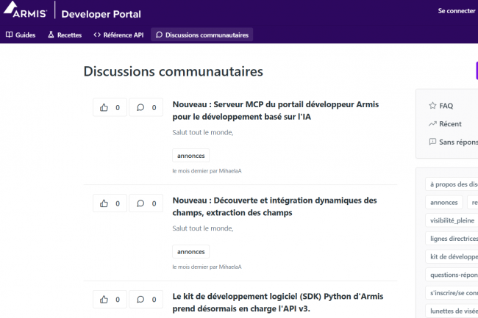Screen dimensions: 478x318
Task: Filter by lignes directrices tag
Action: (x=452, y=239)
